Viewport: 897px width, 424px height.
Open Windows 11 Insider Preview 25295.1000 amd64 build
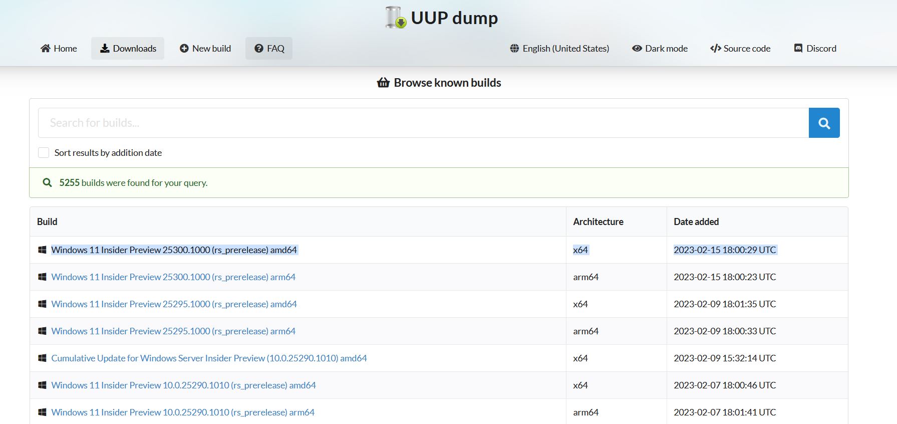click(x=174, y=304)
